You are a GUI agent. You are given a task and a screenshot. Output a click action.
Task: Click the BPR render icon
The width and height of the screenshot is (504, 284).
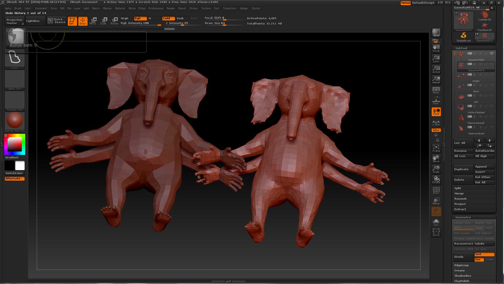436,33
